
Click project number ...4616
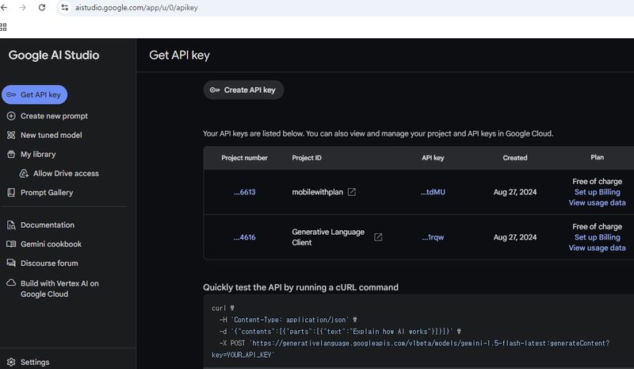pyautogui.click(x=245, y=237)
